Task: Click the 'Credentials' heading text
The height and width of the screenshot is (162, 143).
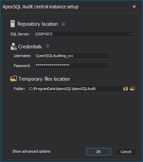Action: point(30,47)
